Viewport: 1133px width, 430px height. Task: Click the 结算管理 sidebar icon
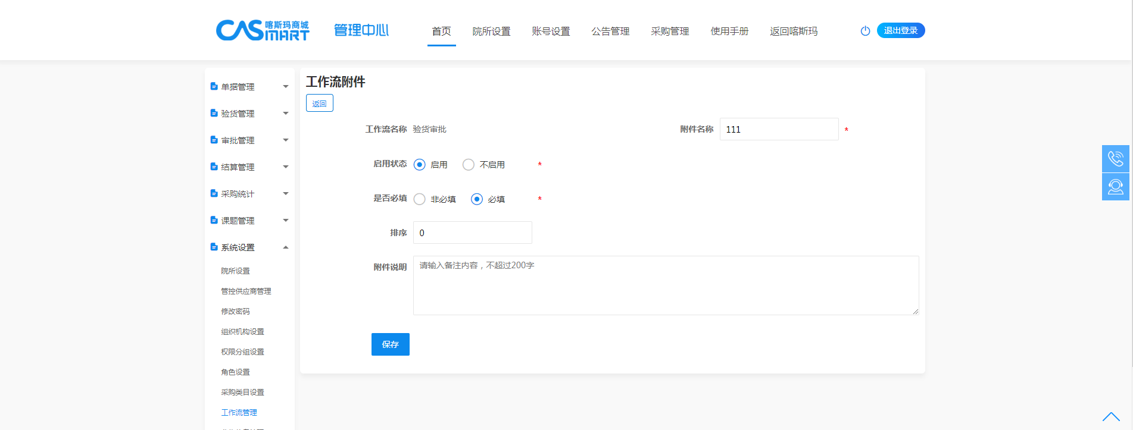click(214, 167)
